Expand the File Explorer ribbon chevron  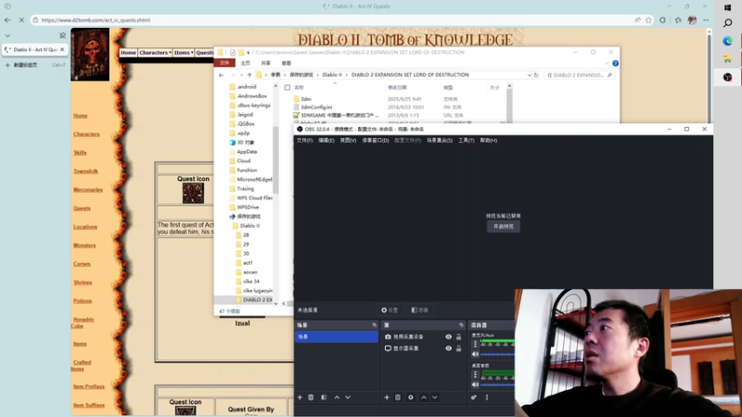pyautogui.click(x=607, y=63)
